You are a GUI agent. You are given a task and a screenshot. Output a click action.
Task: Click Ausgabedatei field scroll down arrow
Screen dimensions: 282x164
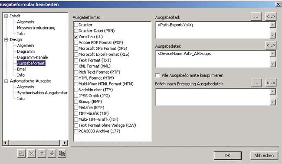[272, 64]
